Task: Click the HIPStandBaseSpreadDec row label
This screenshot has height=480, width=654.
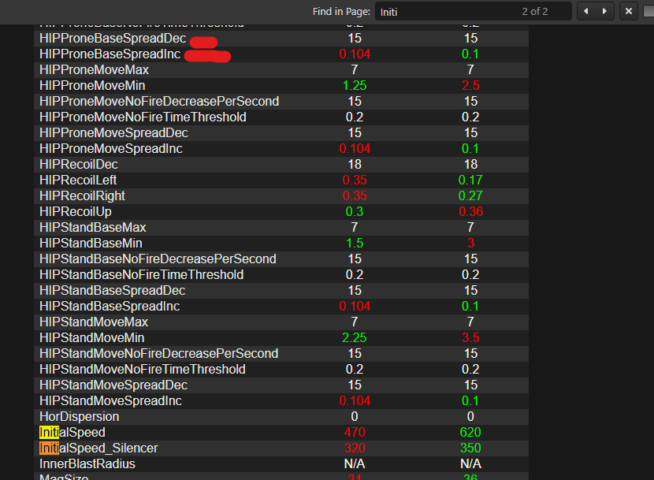Action: click(x=112, y=291)
